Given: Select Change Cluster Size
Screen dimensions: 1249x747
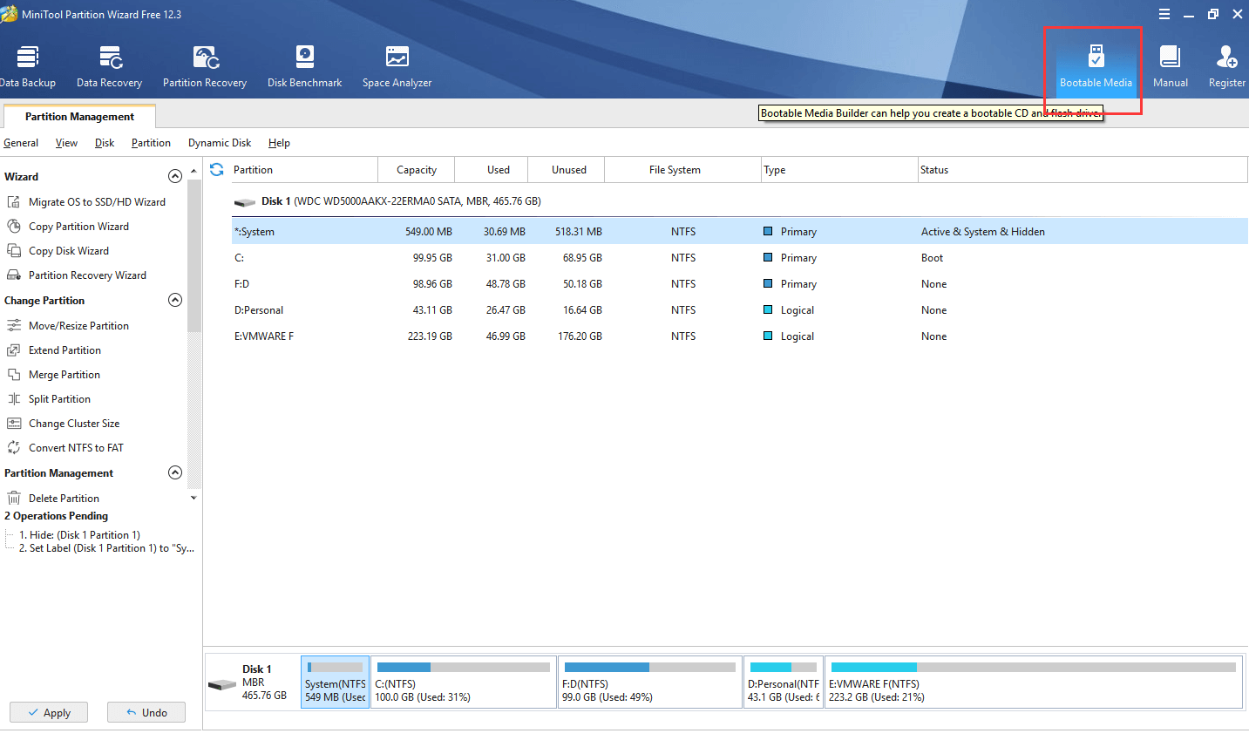Looking at the screenshot, I should click(64, 424).
